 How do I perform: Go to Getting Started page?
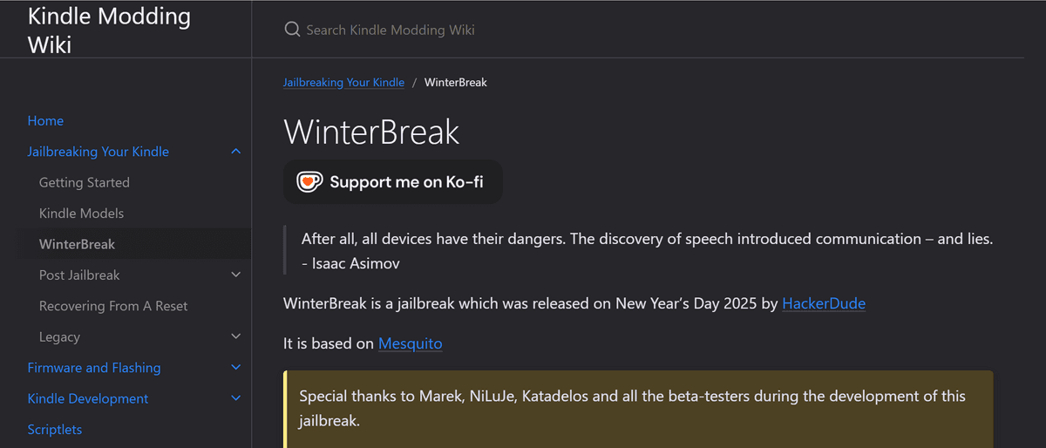click(x=85, y=183)
